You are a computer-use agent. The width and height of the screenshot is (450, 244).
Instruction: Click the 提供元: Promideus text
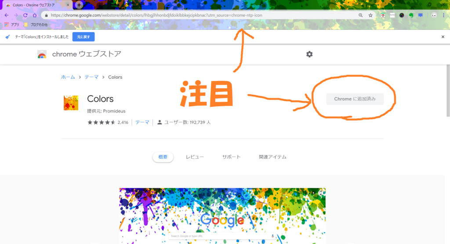tap(106, 111)
